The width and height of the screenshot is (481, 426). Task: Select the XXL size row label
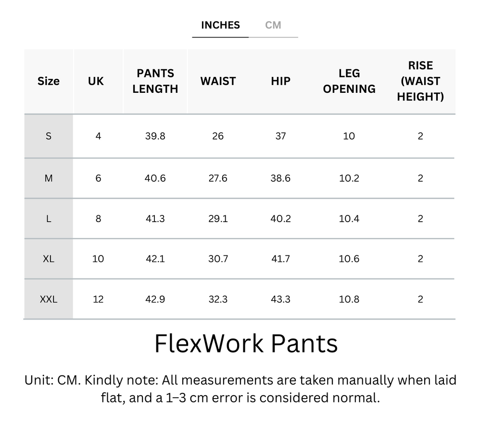pos(48,299)
